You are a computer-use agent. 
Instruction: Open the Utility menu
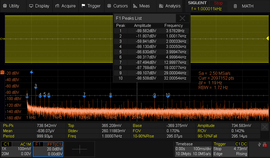tap(11, 6)
